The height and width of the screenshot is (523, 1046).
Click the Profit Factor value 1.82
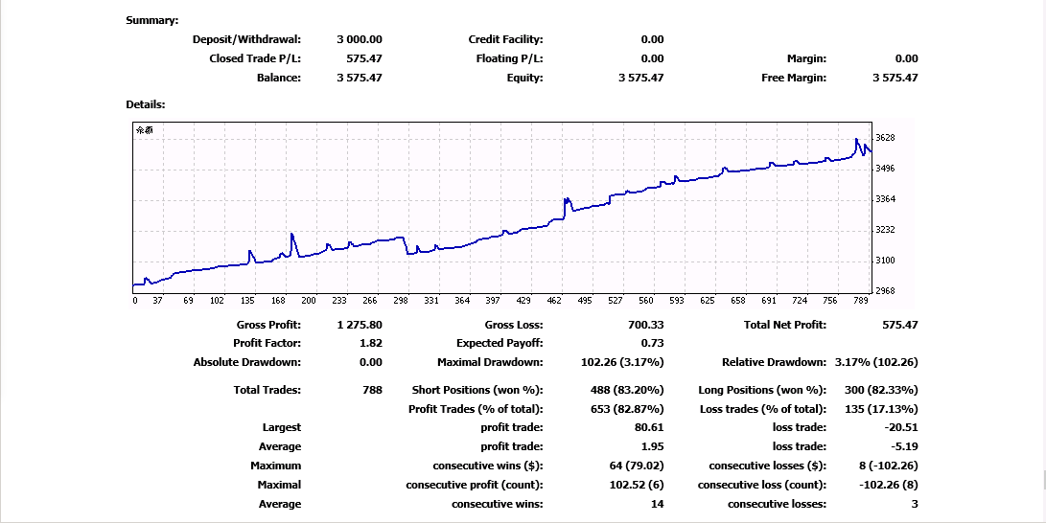pyautogui.click(x=370, y=343)
